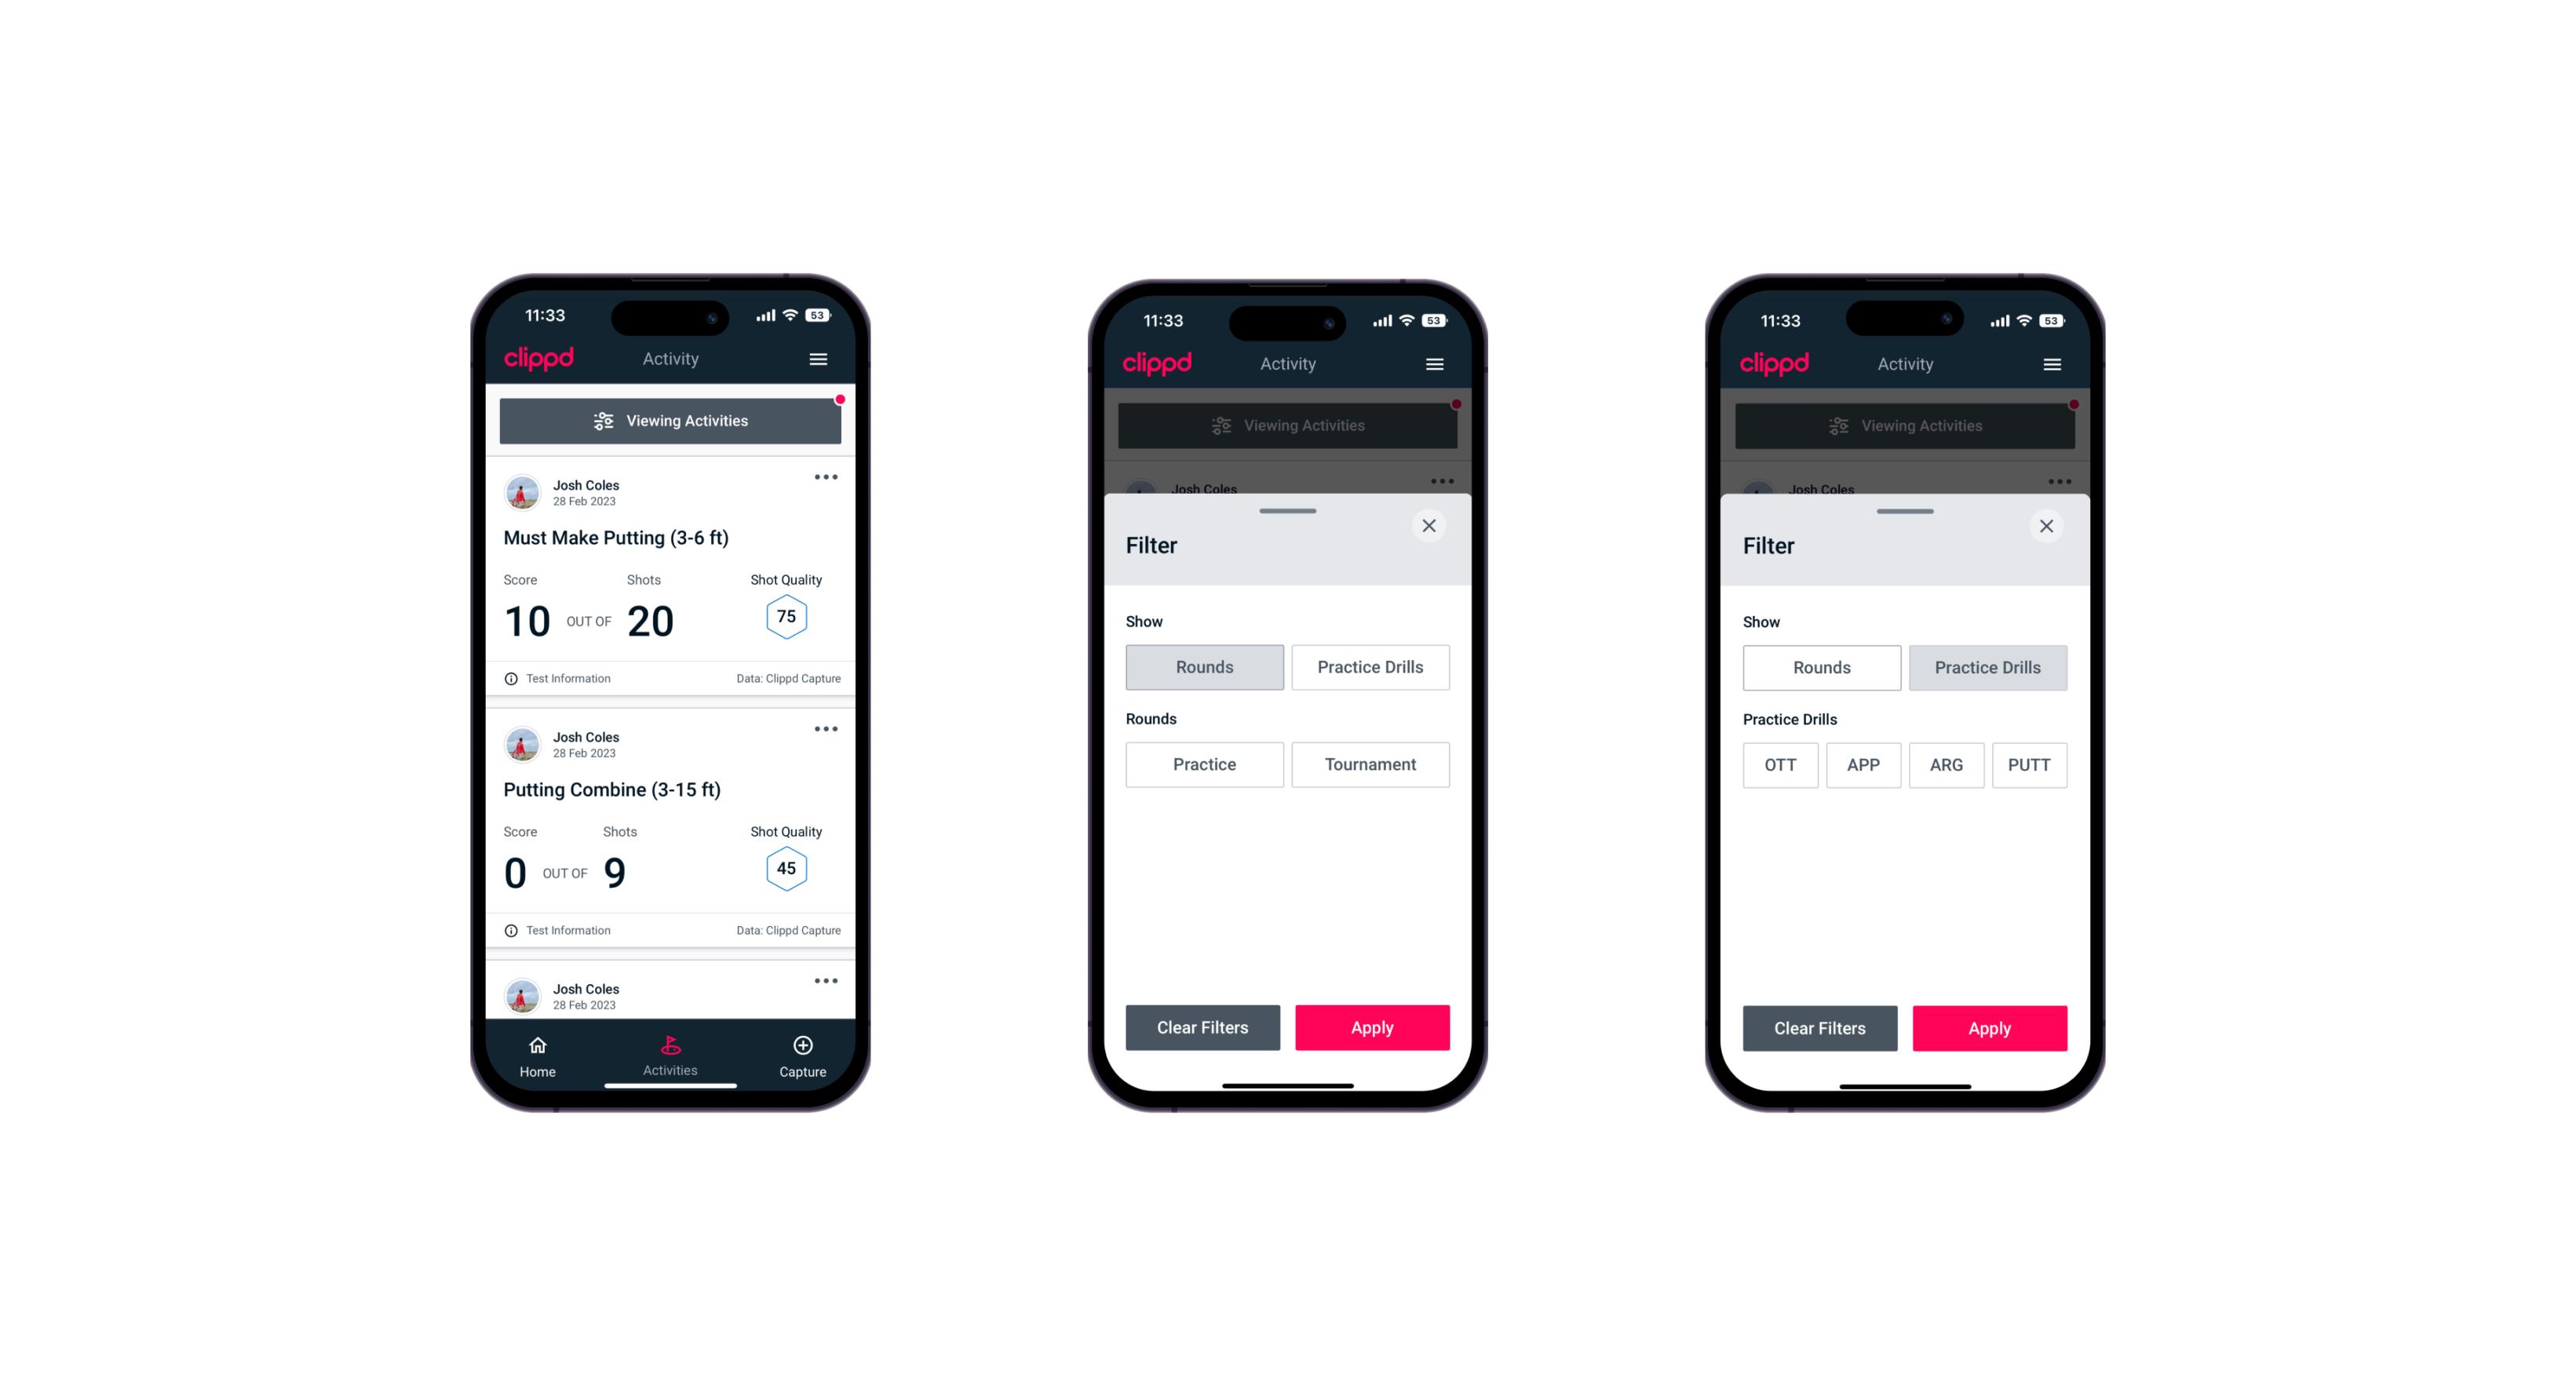This screenshot has width=2576, height=1386.
Task: Select the OTT practice drill filter
Action: click(x=1782, y=764)
